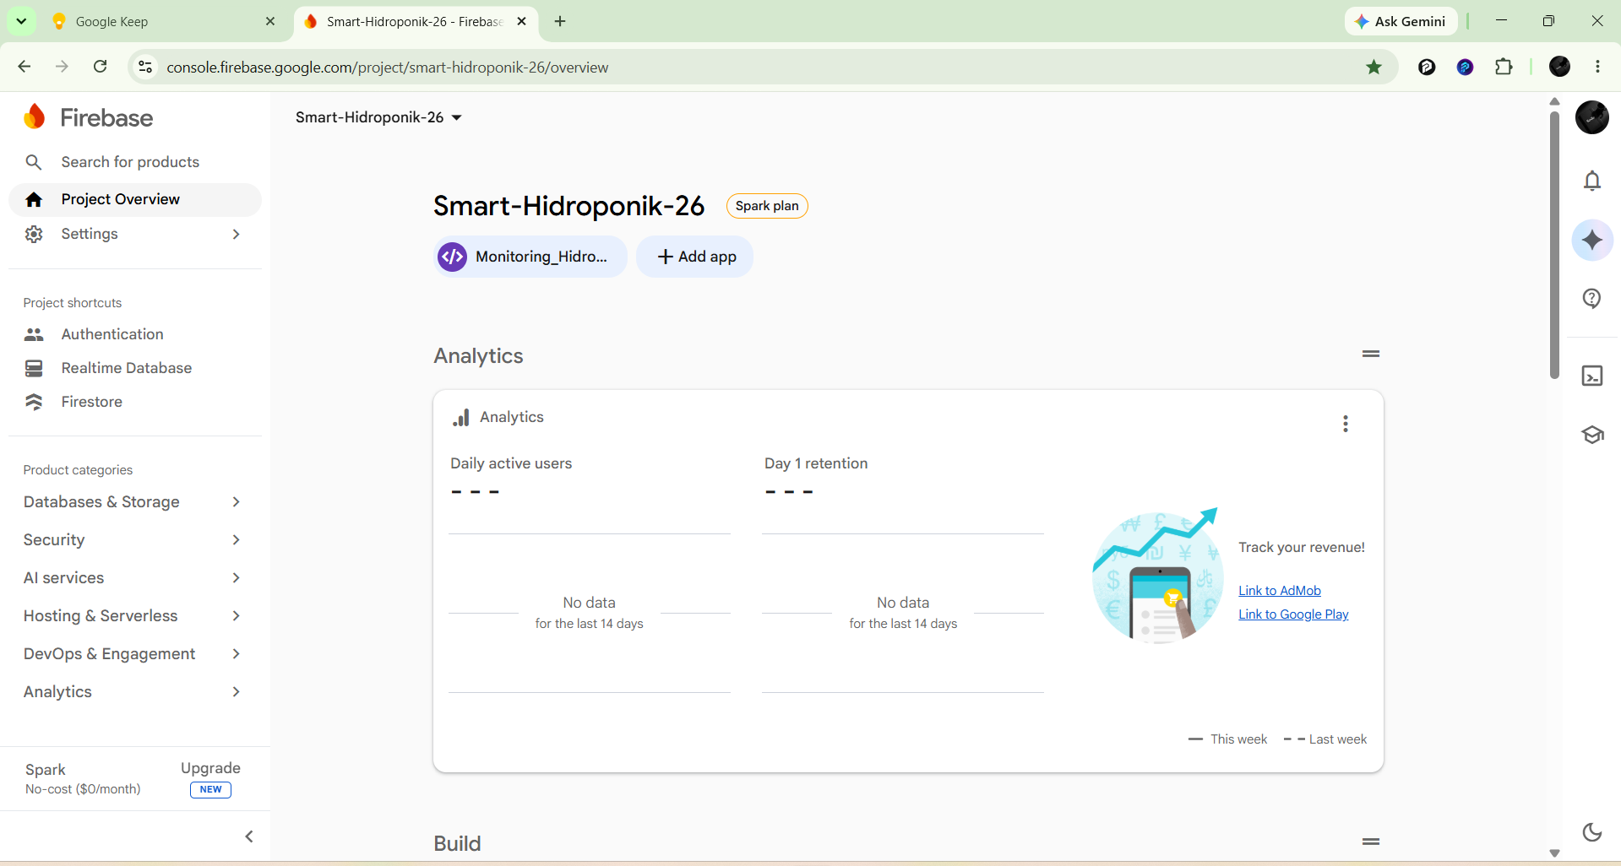The width and height of the screenshot is (1621, 866).
Task: Open the Smart-Hidroponik-26 project selector dropdown
Action: pyautogui.click(x=378, y=117)
